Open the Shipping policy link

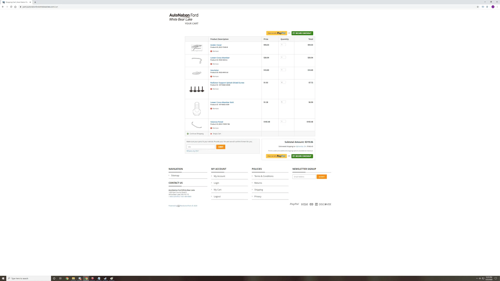[x=258, y=190]
